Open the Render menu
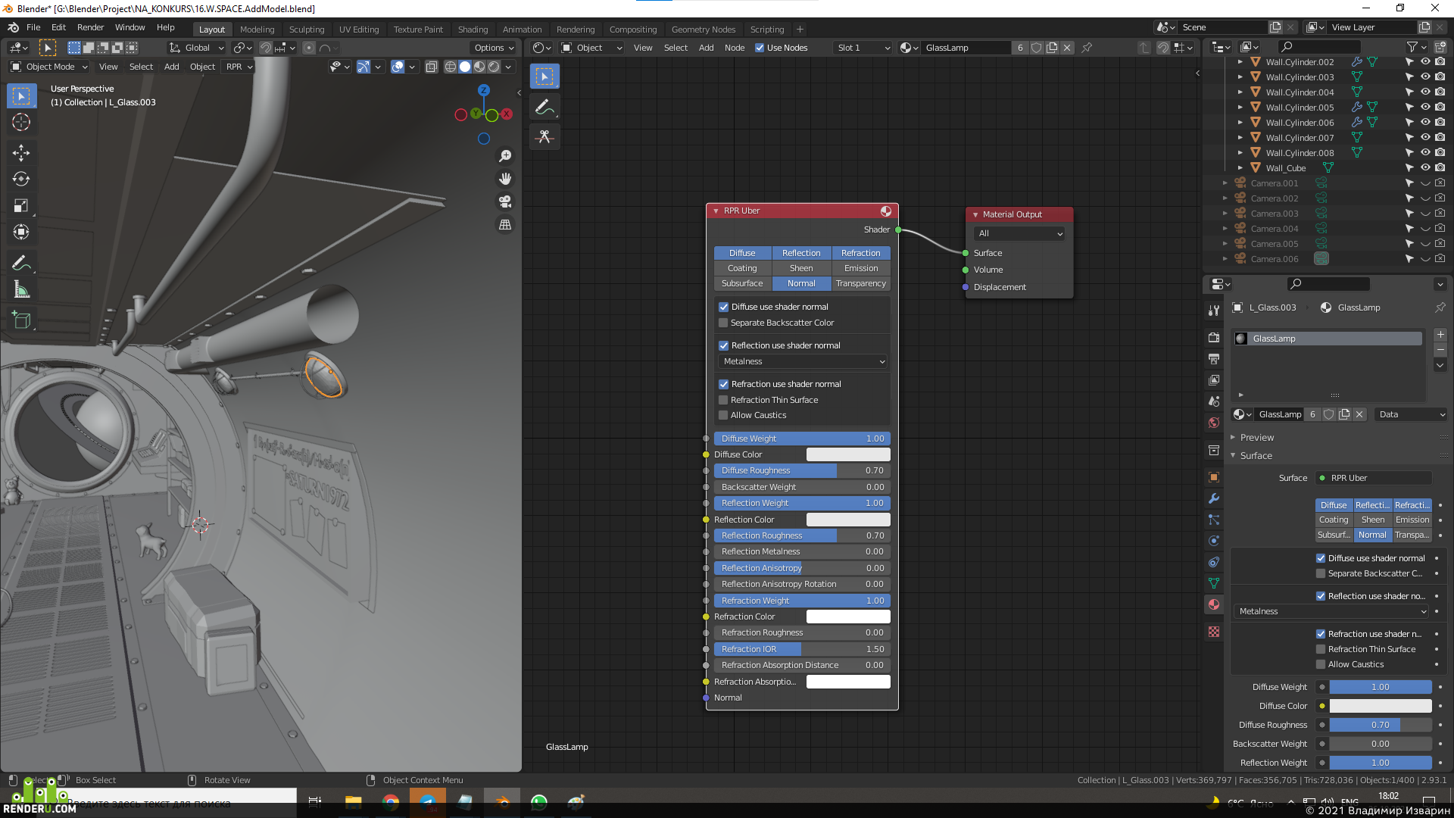The image size is (1454, 818). 90,27
